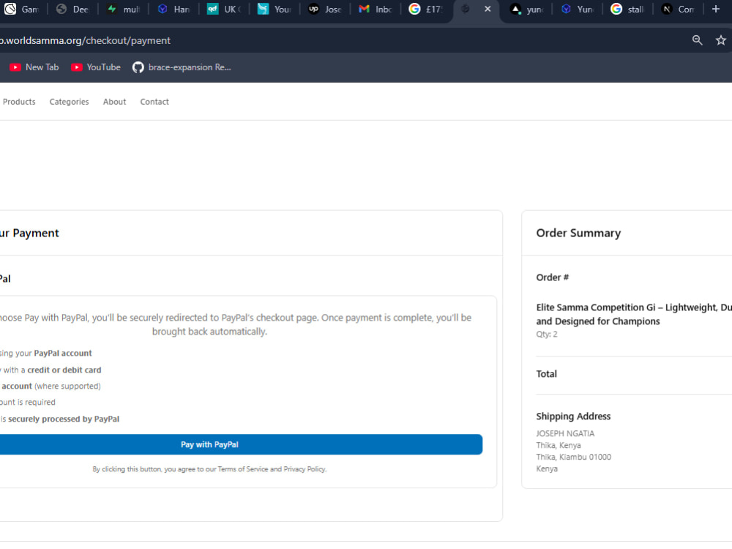Open the Categories nav link
The image size is (732, 549).
tap(69, 102)
